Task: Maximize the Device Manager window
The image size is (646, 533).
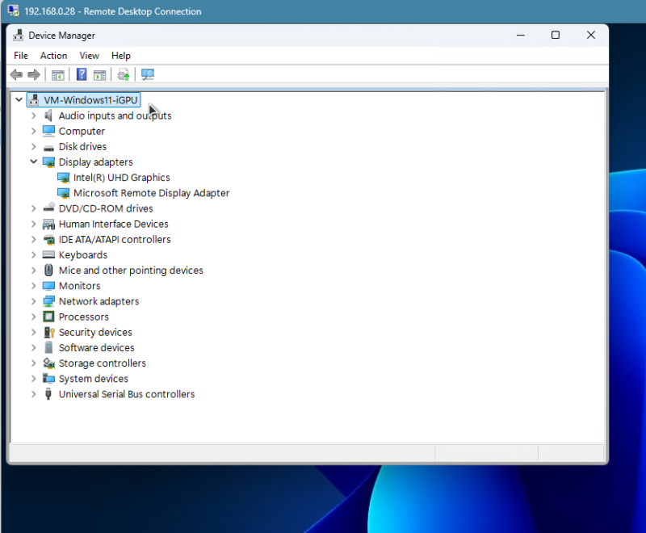Action: [556, 35]
